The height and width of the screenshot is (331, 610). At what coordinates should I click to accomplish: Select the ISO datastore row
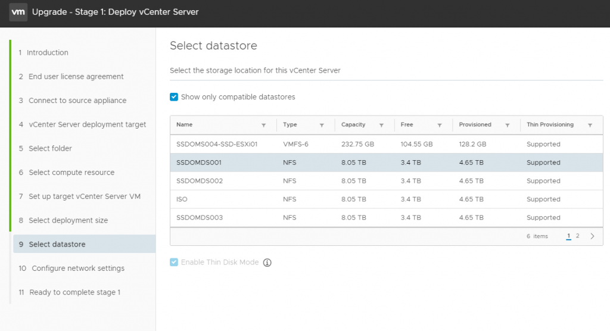[386, 199]
